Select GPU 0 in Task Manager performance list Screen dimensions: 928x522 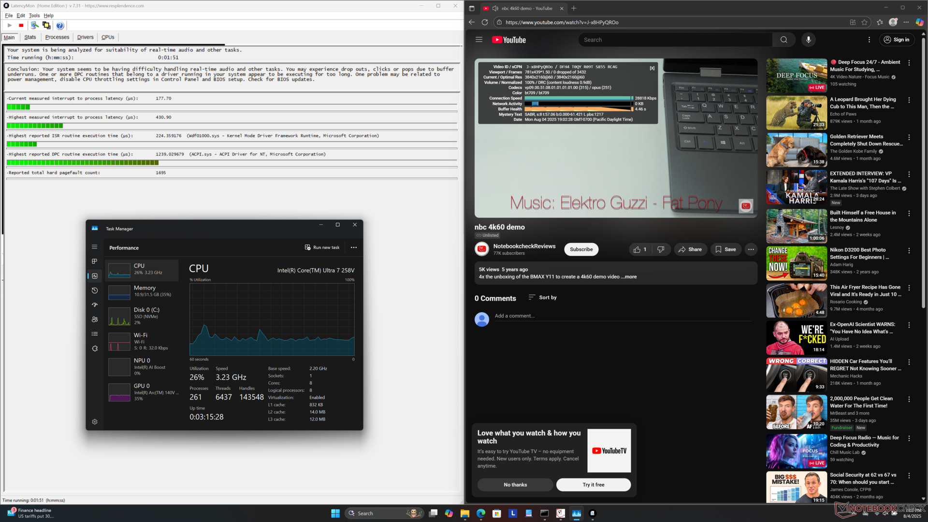142,392
